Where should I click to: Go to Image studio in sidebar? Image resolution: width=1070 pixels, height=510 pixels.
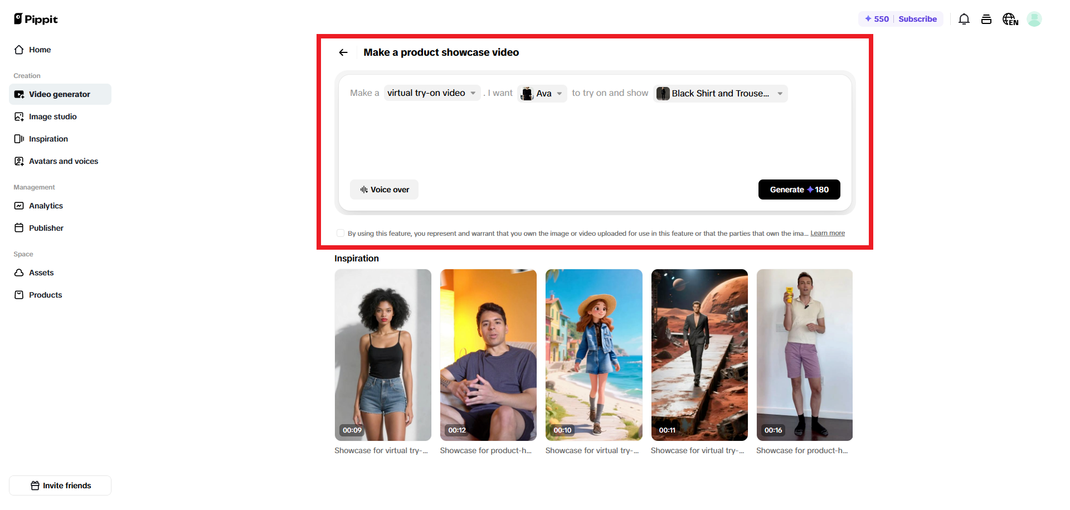pos(52,116)
